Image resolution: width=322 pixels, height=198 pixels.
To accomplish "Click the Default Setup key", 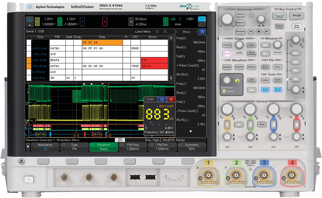I will coord(279,26).
